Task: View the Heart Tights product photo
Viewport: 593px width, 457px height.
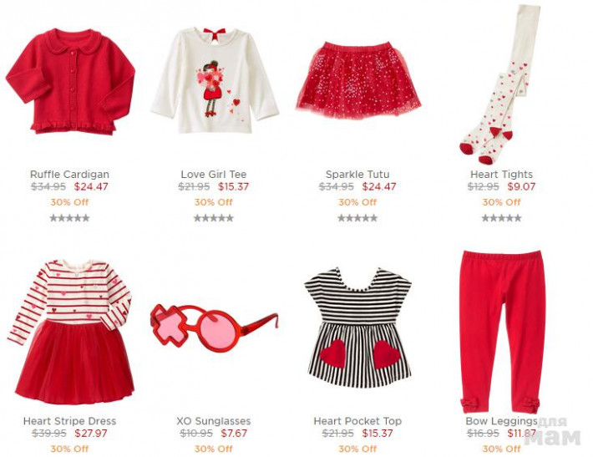Action: point(501,84)
